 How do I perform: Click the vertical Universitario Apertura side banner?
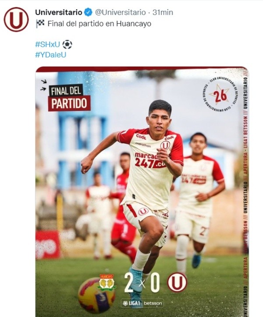[245, 192]
